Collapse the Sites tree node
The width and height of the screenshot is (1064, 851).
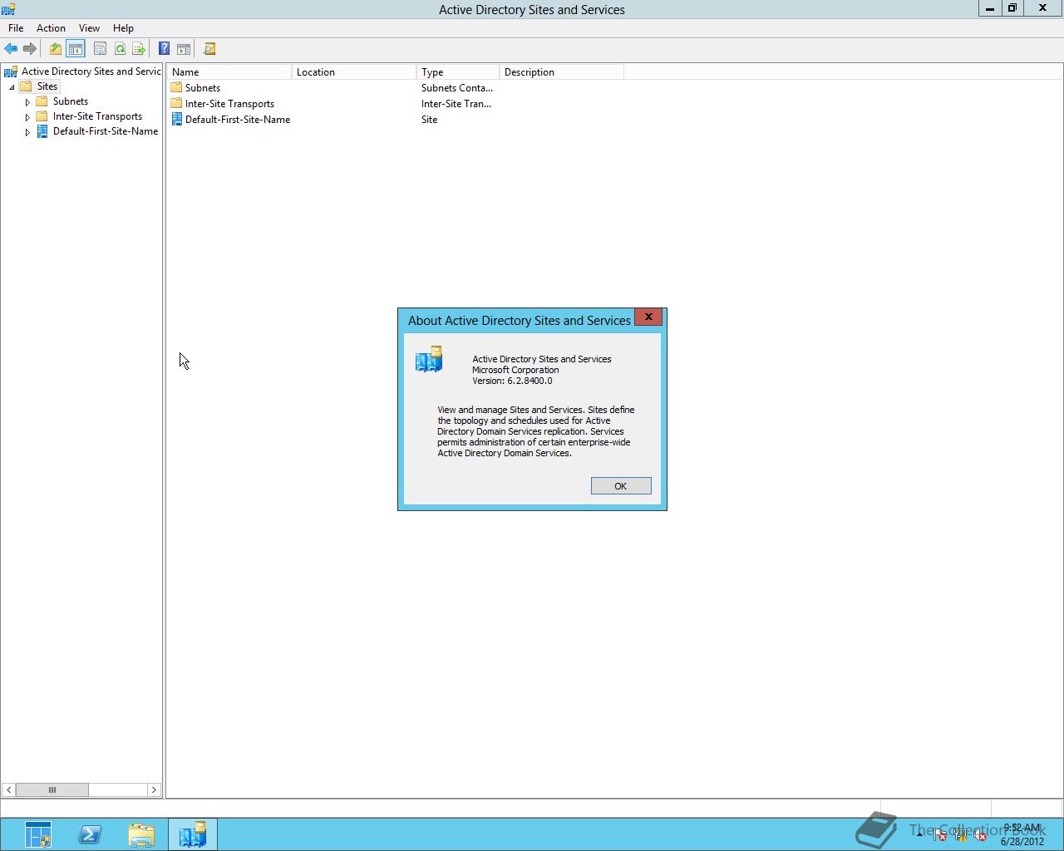point(12,87)
